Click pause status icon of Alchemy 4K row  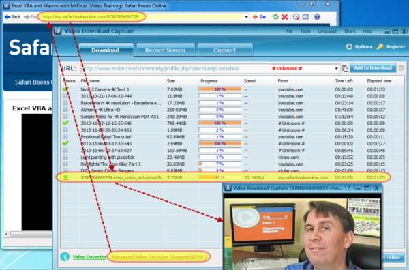point(65,110)
